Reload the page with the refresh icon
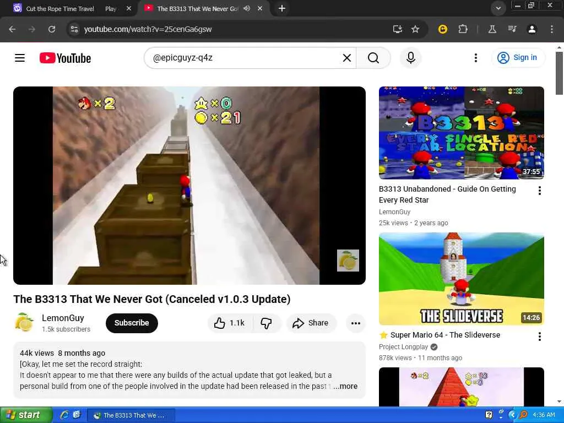Image resolution: width=564 pixels, height=423 pixels. tap(52, 29)
